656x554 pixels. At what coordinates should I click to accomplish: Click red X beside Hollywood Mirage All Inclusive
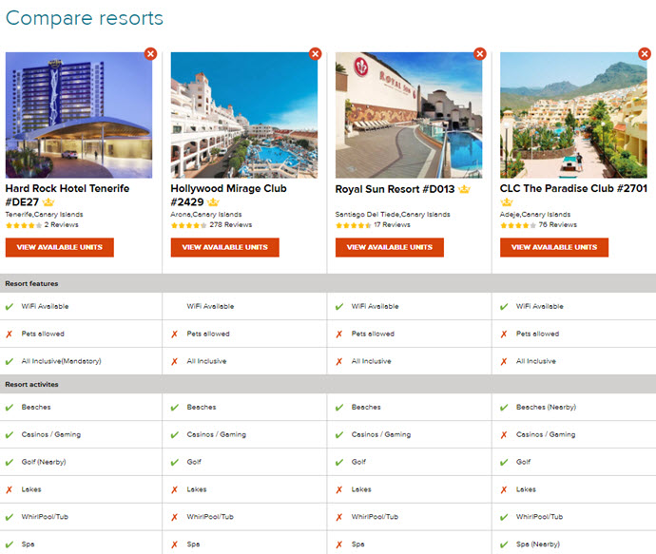pos(175,361)
